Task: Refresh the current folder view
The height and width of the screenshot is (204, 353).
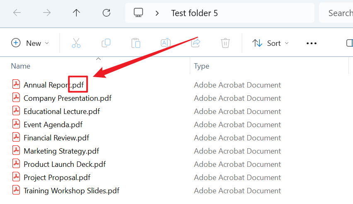Action: (106, 13)
